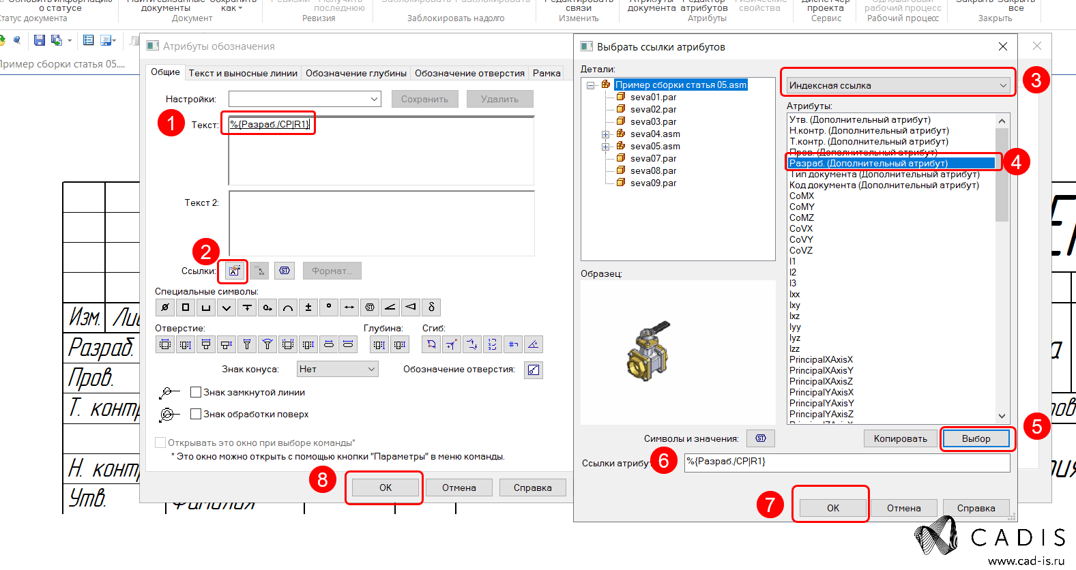Insert the square special symbol

(186, 307)
